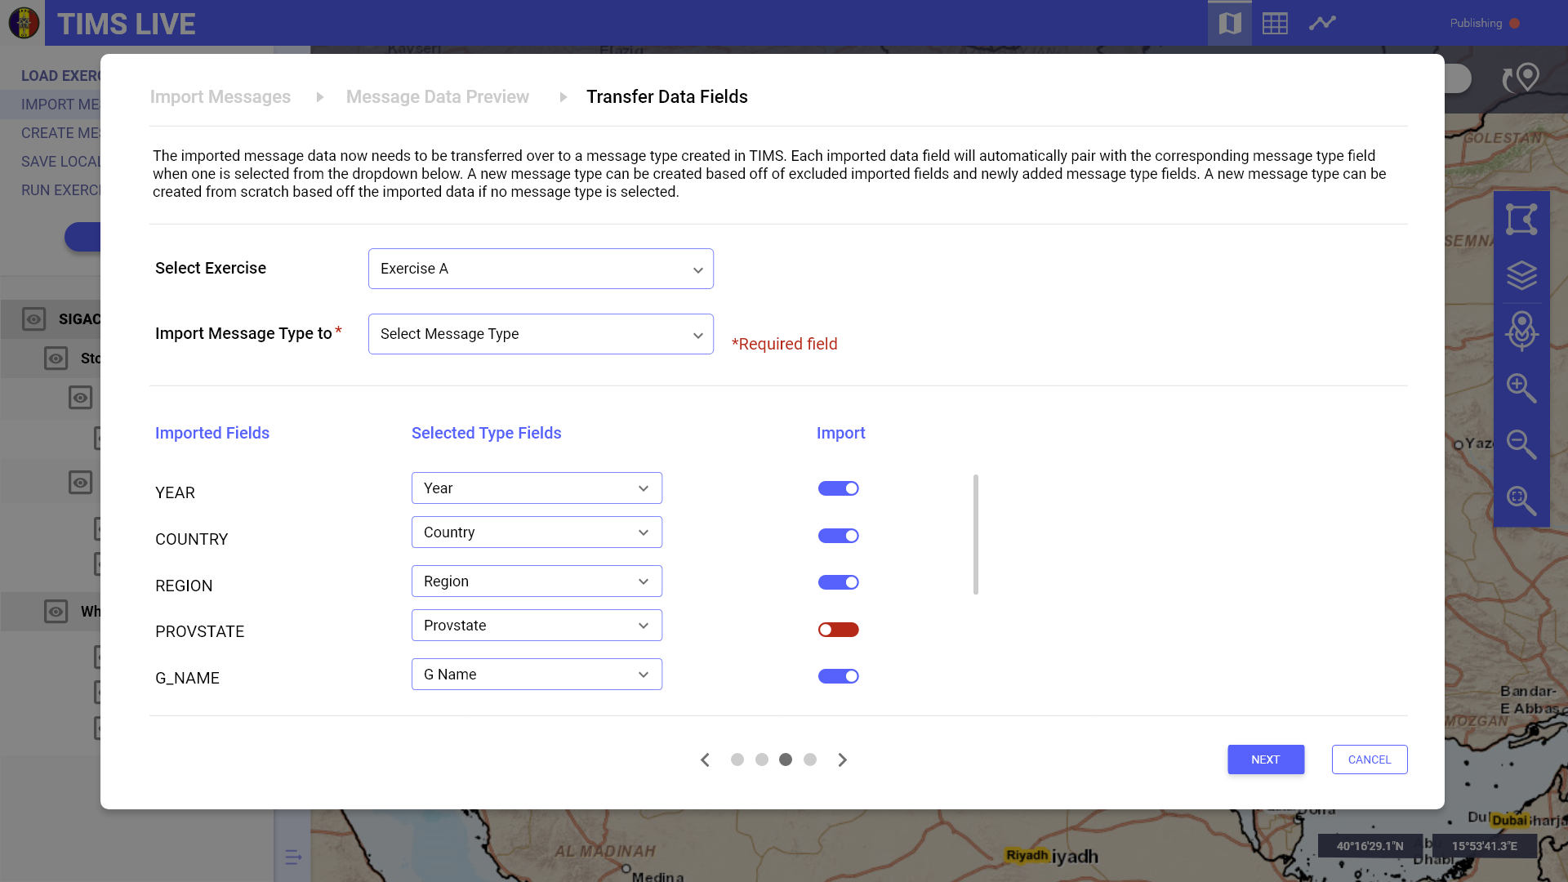Screen dimensions: 1568x882
Task: Enable import for the PROVSTATE field
Action: (x=839, y=629)
